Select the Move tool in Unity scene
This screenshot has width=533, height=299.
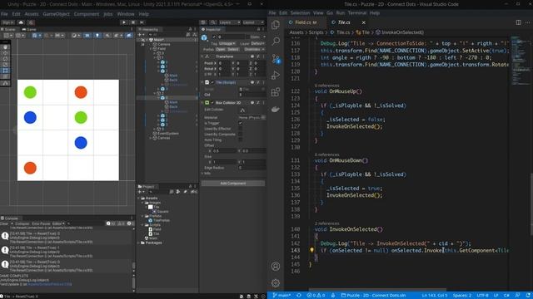point(6,53)
